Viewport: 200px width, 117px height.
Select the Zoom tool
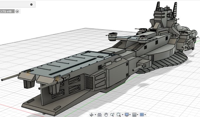pos(112,115)
